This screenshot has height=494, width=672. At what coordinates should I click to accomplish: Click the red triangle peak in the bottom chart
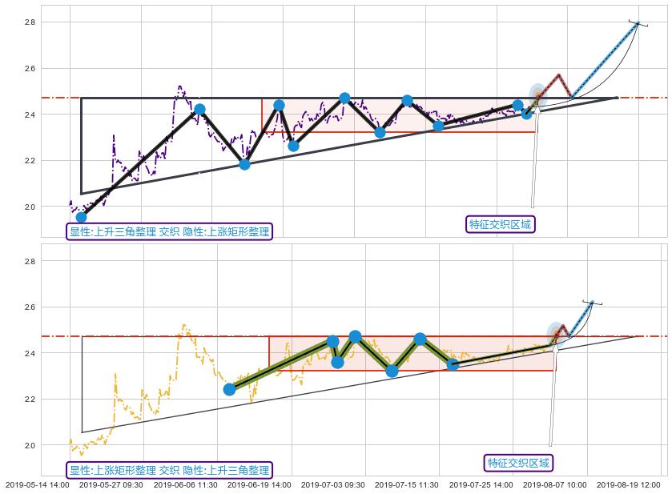click(563, 326)
